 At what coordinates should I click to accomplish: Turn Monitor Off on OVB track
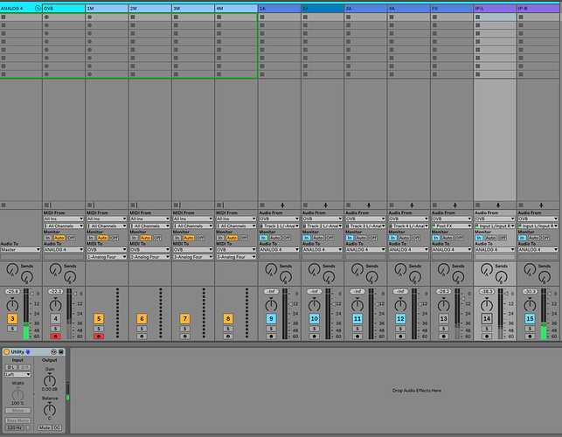pyautogui.click(x=72, y=237)
